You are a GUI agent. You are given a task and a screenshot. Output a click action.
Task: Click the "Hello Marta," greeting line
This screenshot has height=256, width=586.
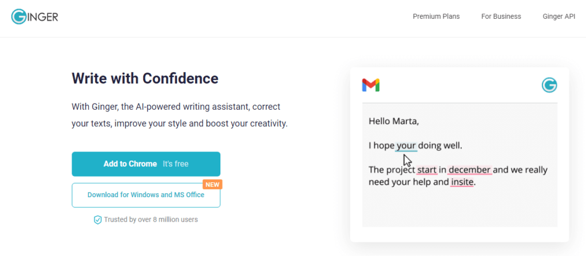click(394, 121)
